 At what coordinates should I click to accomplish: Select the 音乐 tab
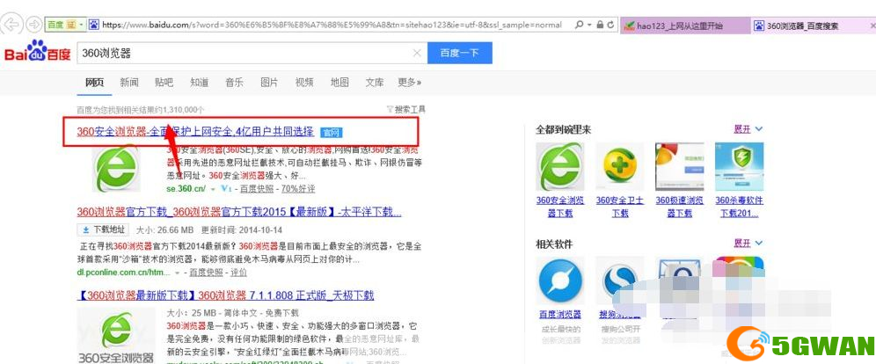(x=234, y=83)
